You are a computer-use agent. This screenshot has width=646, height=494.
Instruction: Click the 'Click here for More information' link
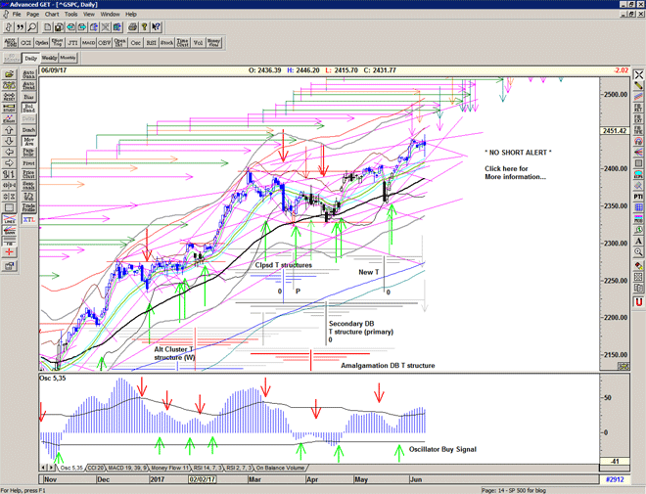515,173
